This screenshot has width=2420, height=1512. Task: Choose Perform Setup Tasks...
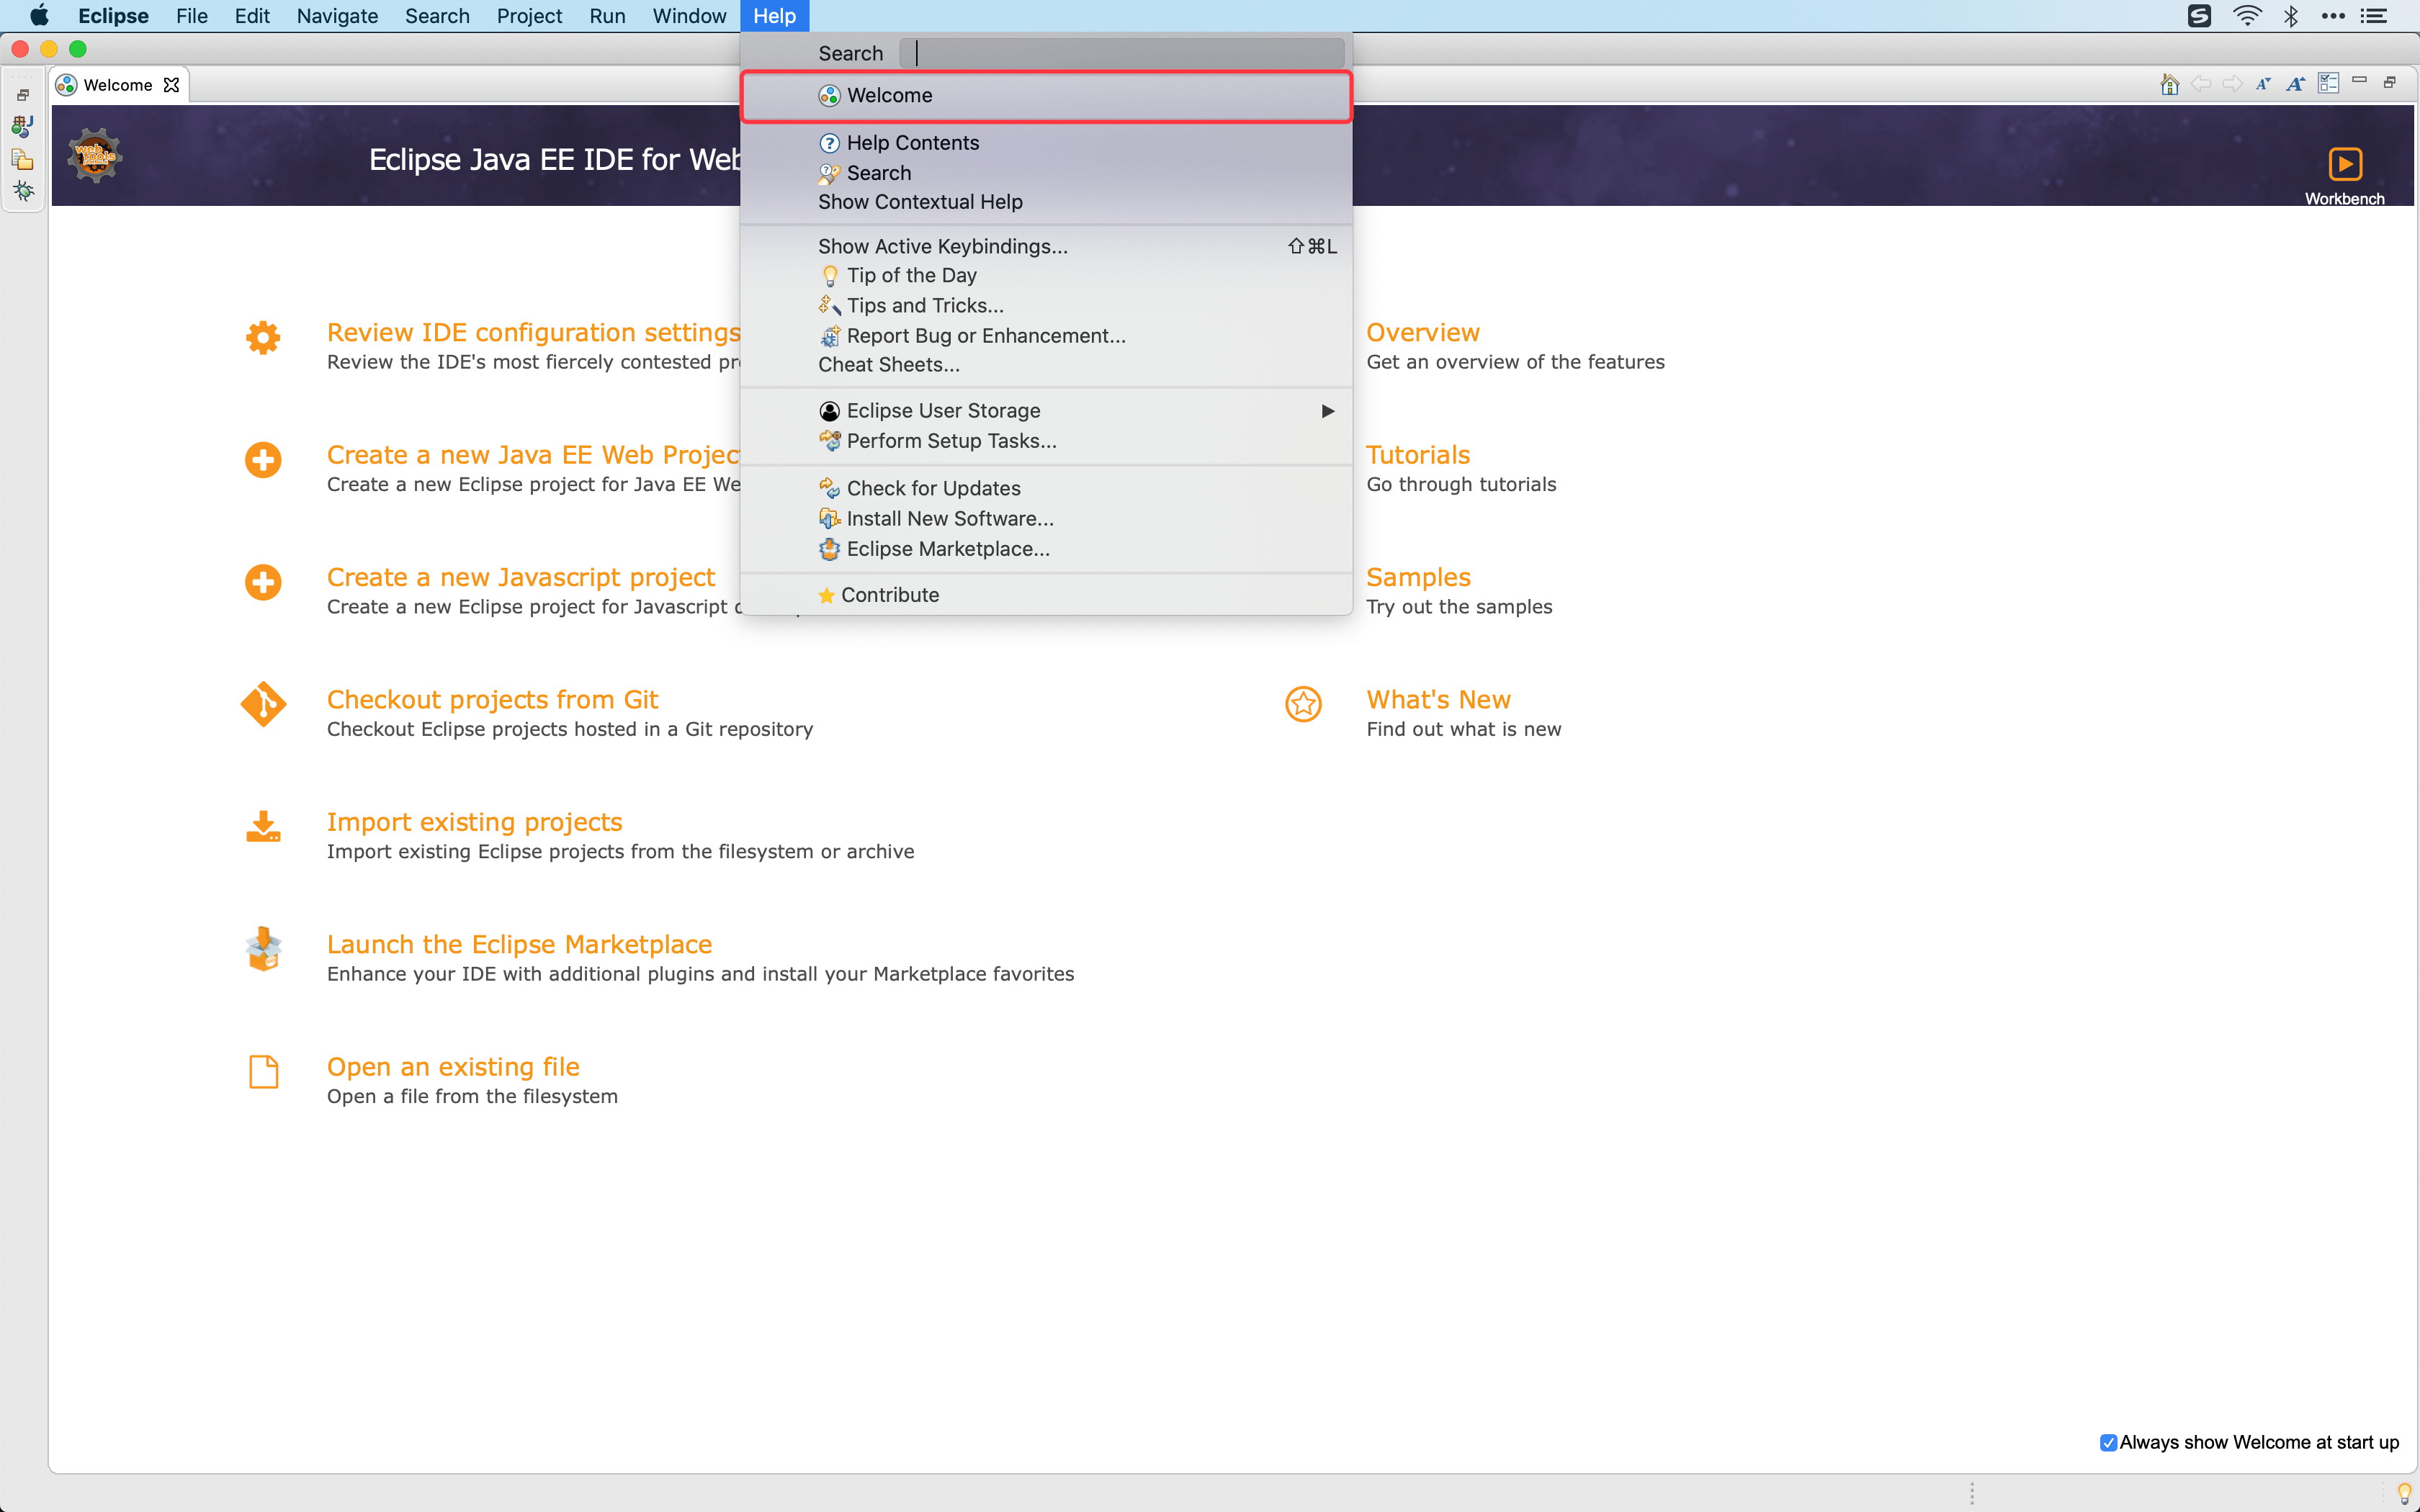click(x=1046, y=441)
